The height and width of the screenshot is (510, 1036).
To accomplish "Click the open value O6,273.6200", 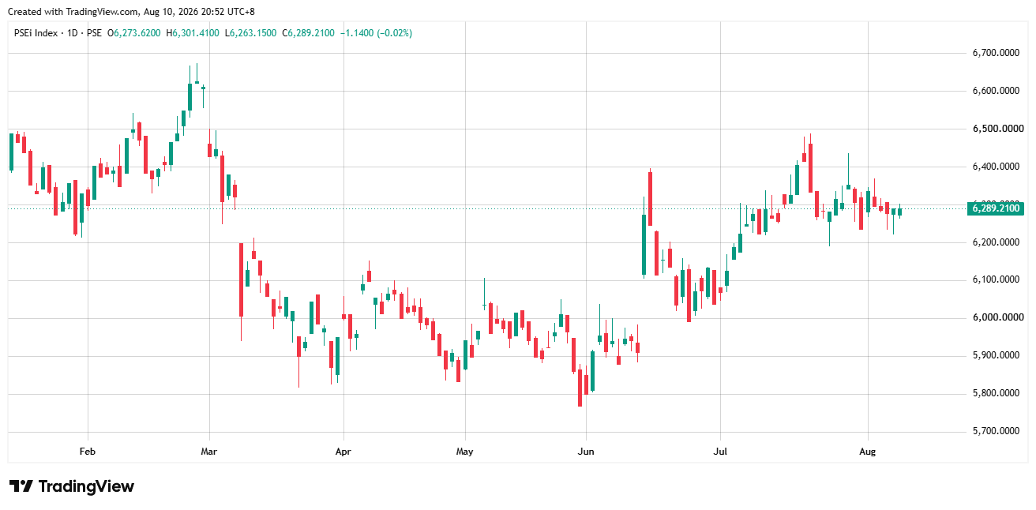I will 134,33.
